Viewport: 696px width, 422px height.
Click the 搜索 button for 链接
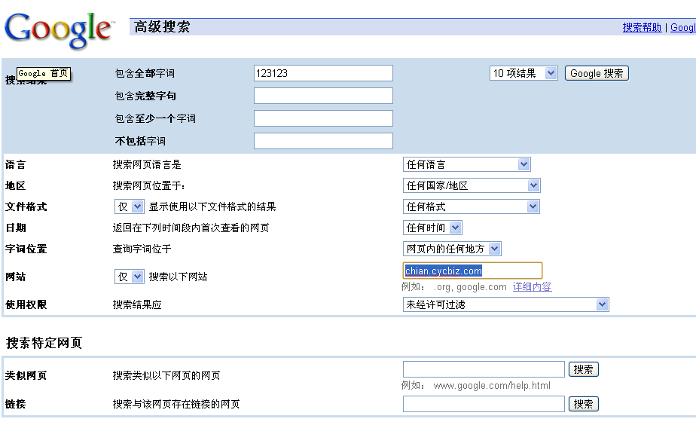coord(583,404)
